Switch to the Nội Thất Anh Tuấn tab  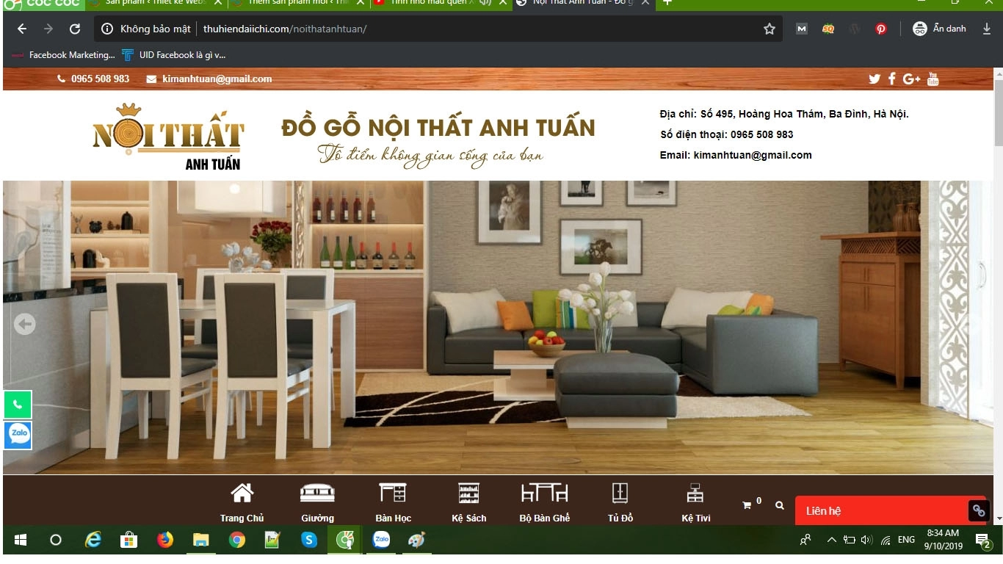[x=580, y=3]
